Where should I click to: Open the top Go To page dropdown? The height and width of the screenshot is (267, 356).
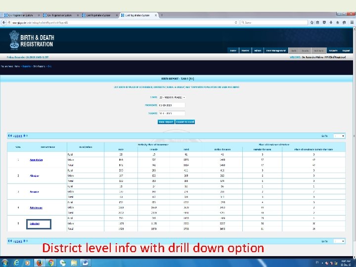click(339, 136)
